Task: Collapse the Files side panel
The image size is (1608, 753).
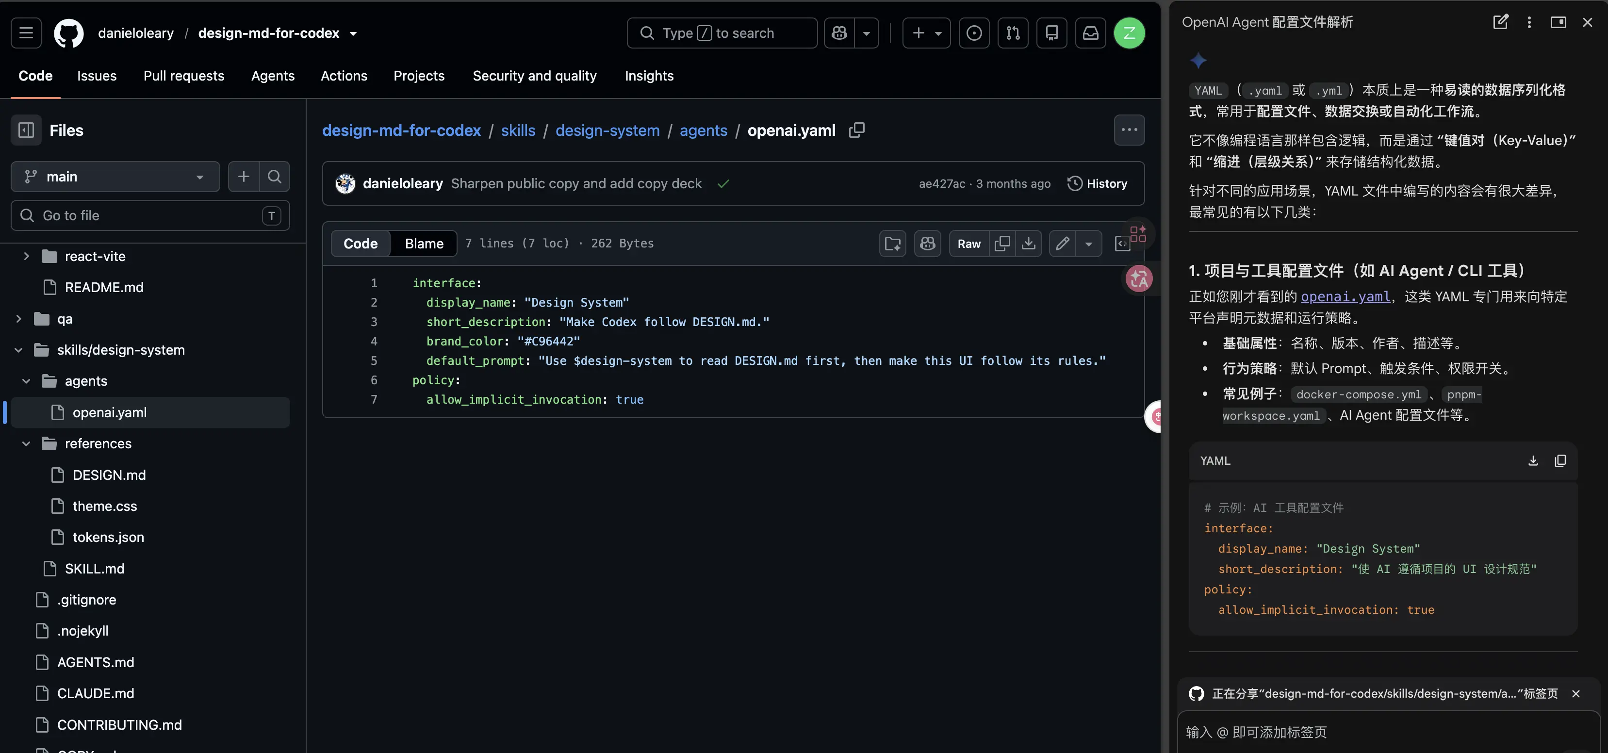Action: point(26,130)
